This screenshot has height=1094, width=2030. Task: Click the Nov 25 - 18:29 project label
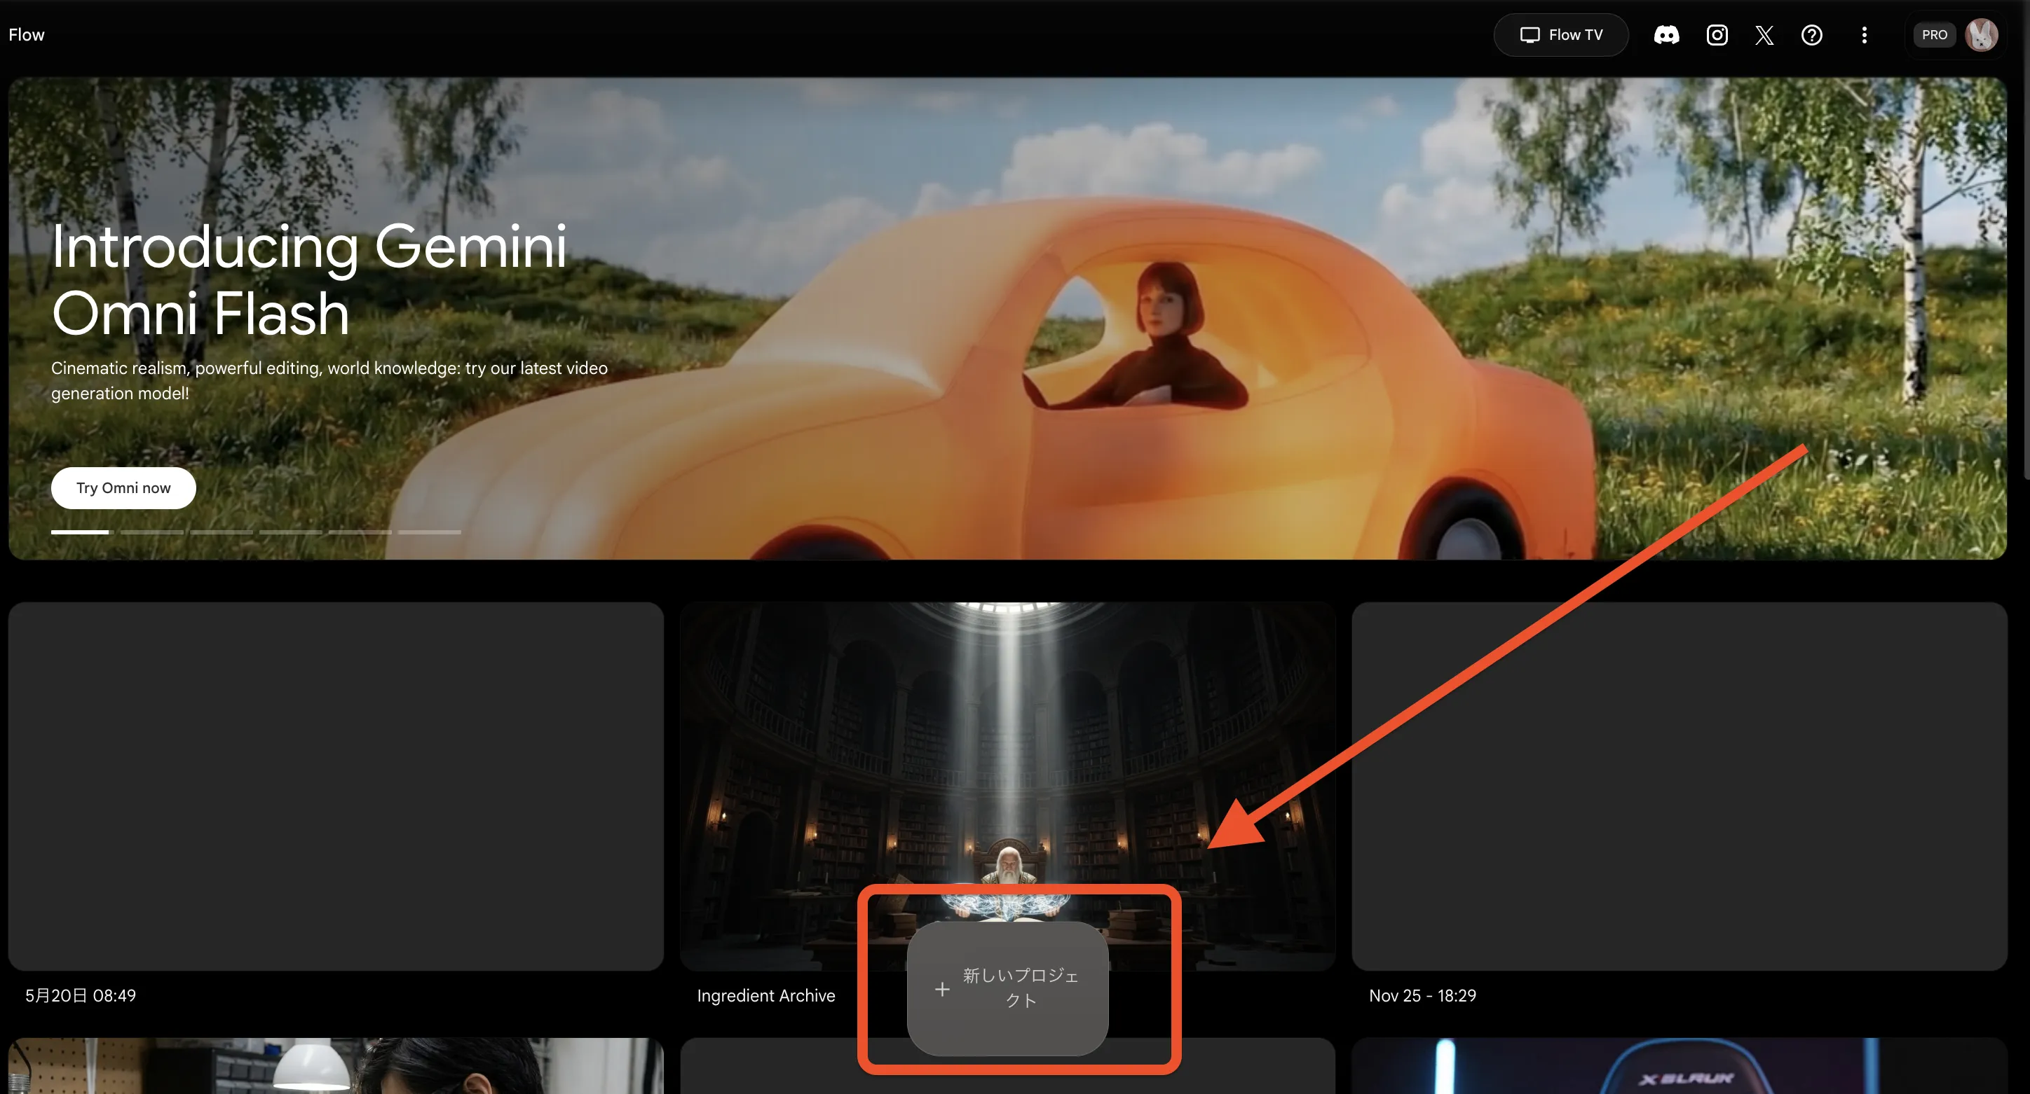click(x=1422, y=995)
